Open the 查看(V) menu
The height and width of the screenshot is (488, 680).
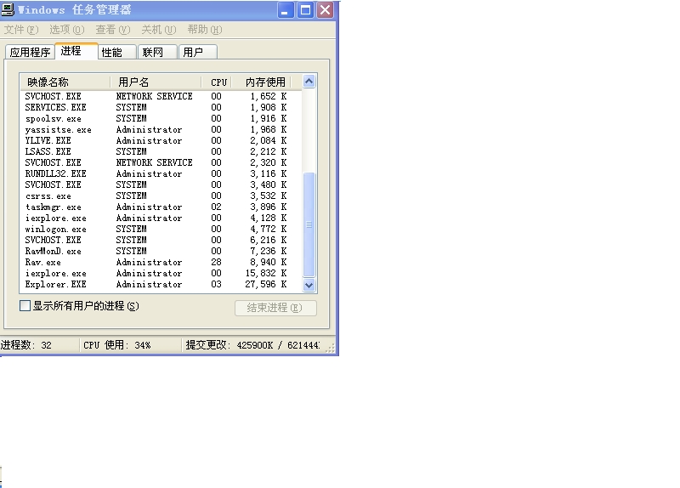point(113,30)
